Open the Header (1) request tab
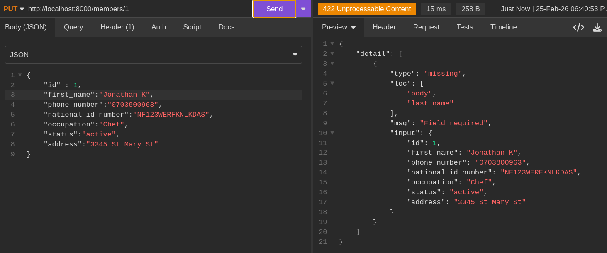Screen dimensions: 607x253 click(117, 27)
